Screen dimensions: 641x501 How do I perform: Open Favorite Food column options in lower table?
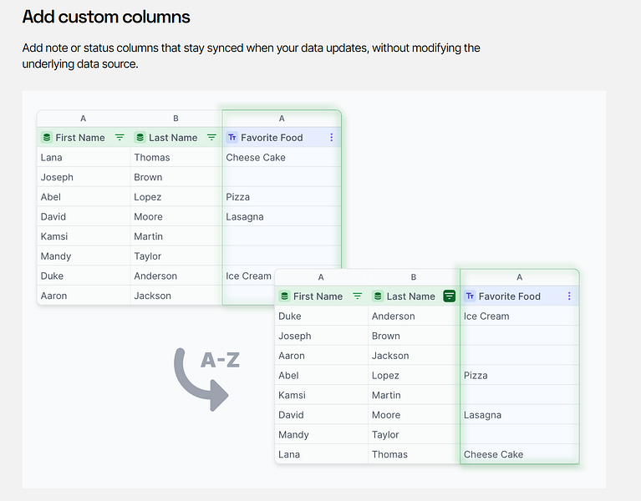[569, 296]
